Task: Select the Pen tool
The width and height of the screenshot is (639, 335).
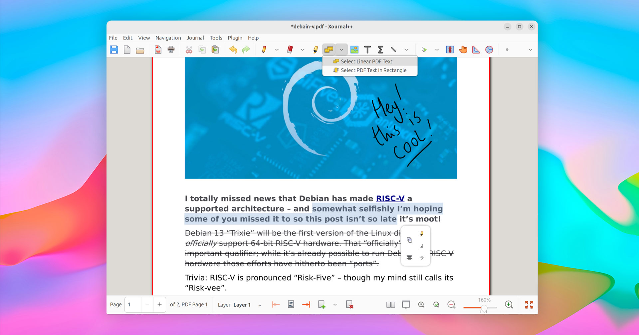Action: point(264,50)
